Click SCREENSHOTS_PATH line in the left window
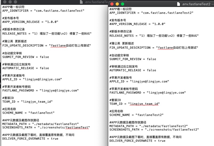The height and width of the screenshot is (146, 214). click(x=46, y=128)
